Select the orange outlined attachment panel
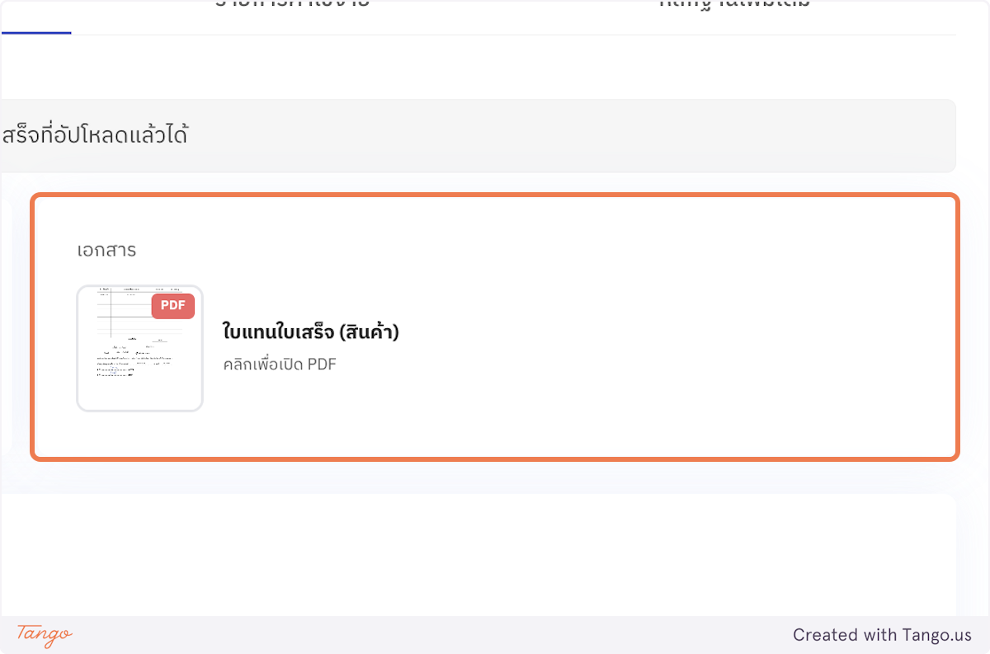The width and height of the screenshot is (990, 654). click(x=495, y=326)
